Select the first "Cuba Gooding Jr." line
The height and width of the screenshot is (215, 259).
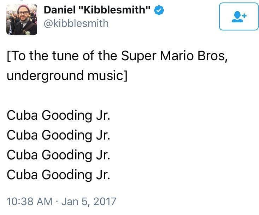tap(58, 115)
